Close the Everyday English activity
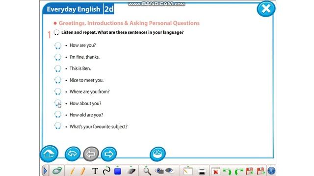314x176 pixels. click(x=266, y=9)
